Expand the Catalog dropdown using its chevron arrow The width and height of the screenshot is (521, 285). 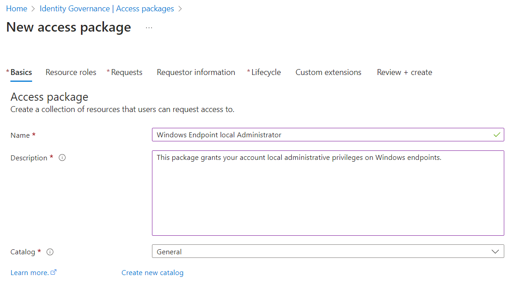coord(495,252)
